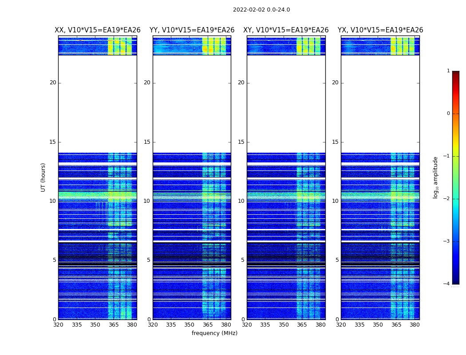This screenshot has height=355, width=466.
Task: Click the 2022-02-02 0.0-24.0 figure title
Action: point(261,10)
